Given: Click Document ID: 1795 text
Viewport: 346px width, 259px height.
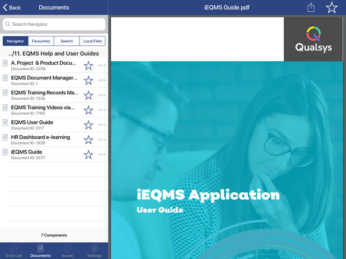Looking at the screenshot, I should click(28, 113).
